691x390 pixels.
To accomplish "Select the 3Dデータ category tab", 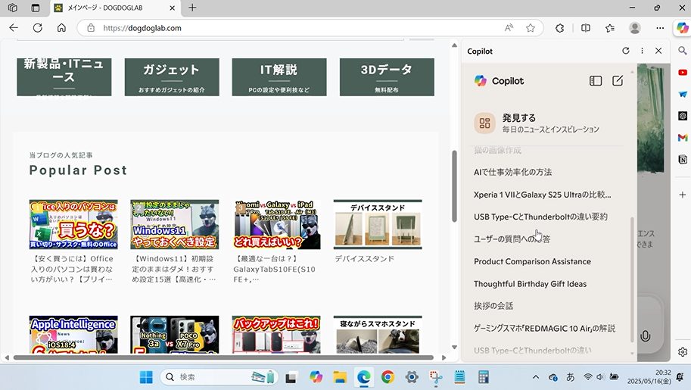I will coord(386,76).
